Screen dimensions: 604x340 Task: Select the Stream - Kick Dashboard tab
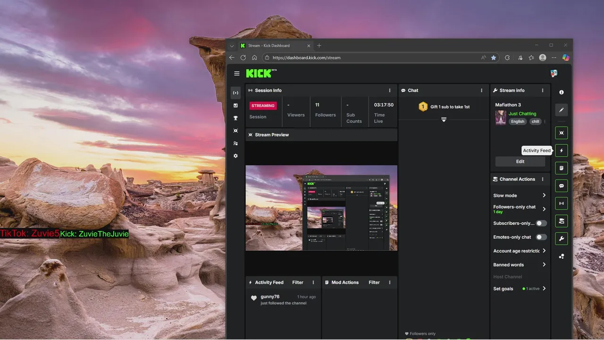275,46
